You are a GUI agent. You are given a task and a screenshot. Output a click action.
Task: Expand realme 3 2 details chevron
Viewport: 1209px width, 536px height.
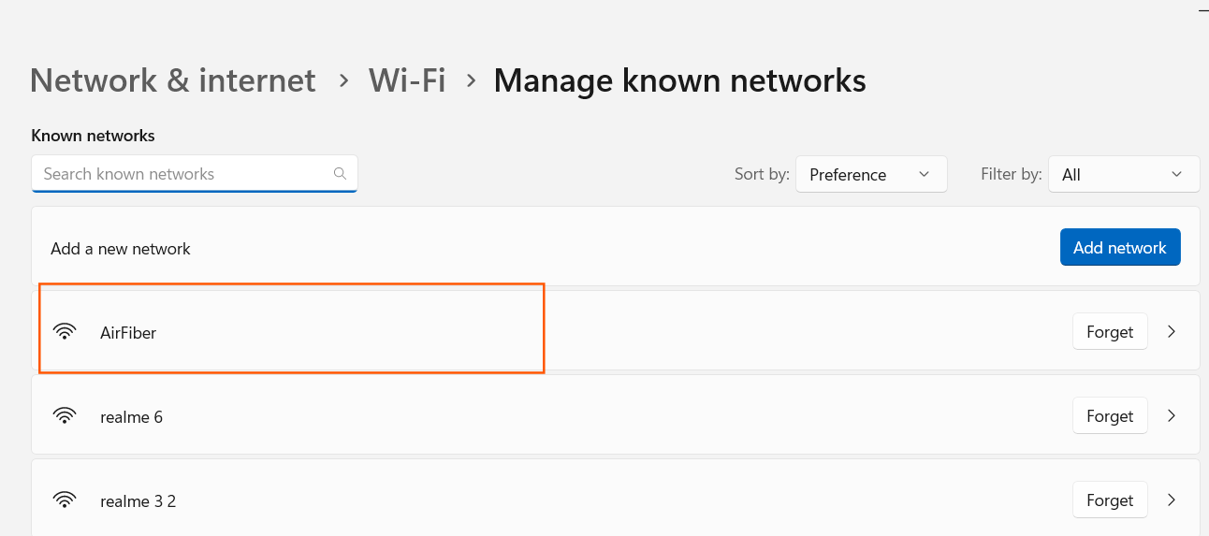pyautogui.click(x=1172, y=500)
